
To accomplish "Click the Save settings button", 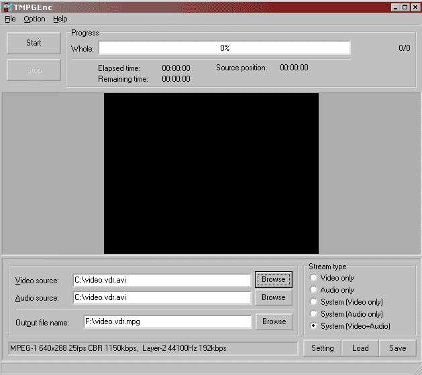I will pos(397,348).
